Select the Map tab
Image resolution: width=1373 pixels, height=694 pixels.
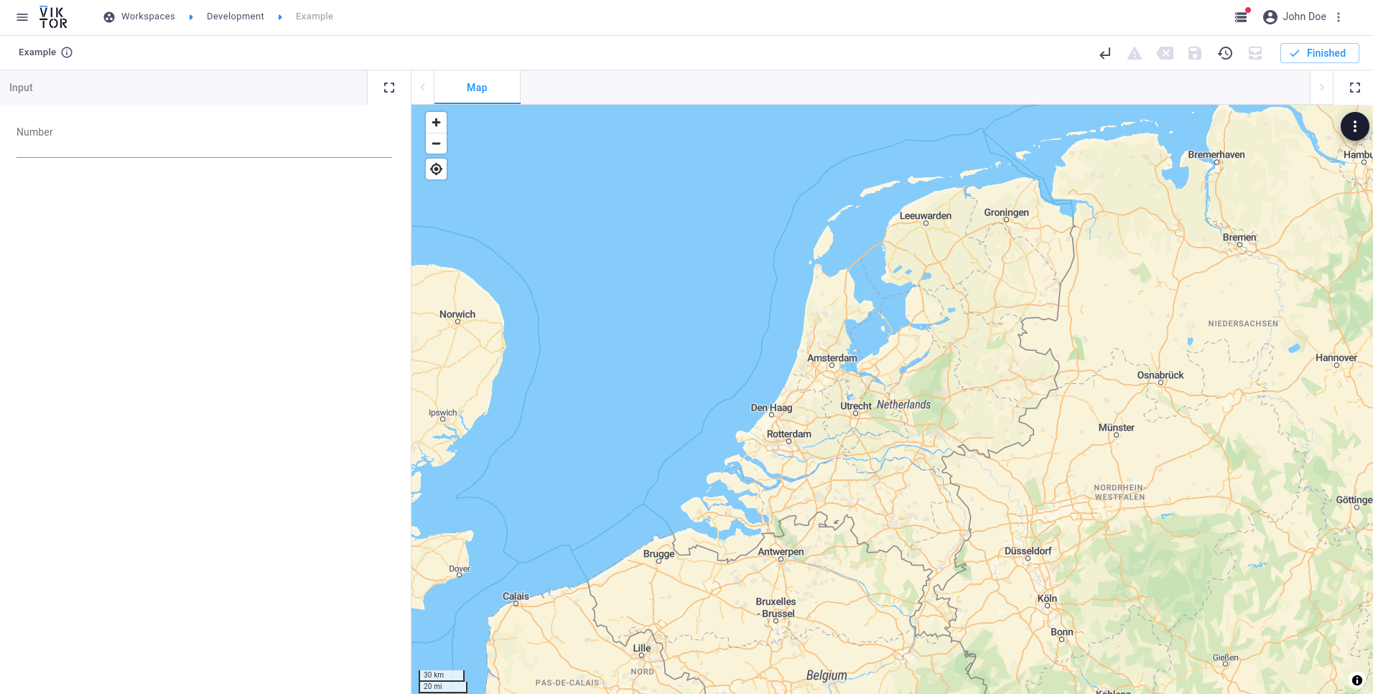pos(477,88)
